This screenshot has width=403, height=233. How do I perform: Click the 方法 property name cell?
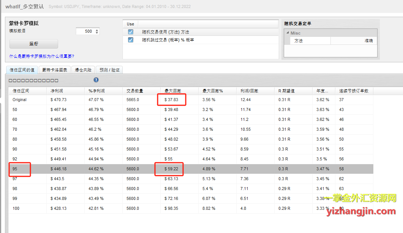310,41
